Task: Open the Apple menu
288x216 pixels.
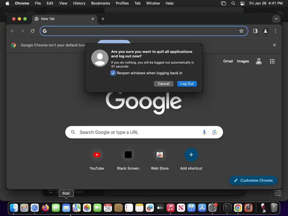Action: click(7, 3)
